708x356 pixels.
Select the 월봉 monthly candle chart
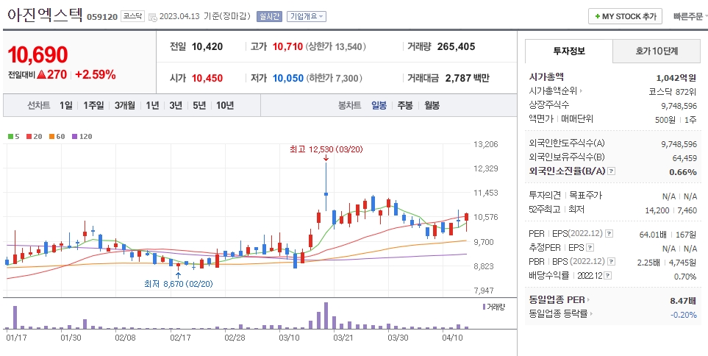coord(432,106)
